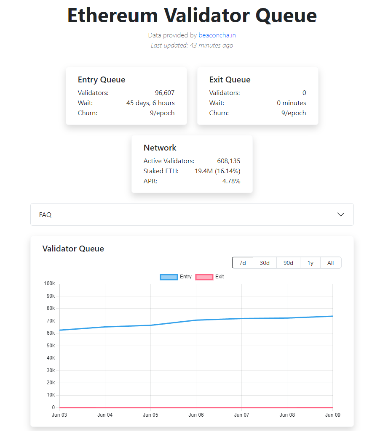Click the Last updated 43 minutes ago text
This screenshot has width=380, height=431.
click(192, 45)
